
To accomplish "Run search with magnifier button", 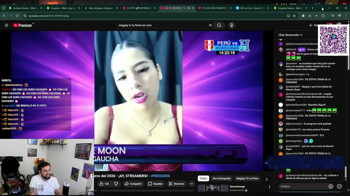I will click(219, 25).
